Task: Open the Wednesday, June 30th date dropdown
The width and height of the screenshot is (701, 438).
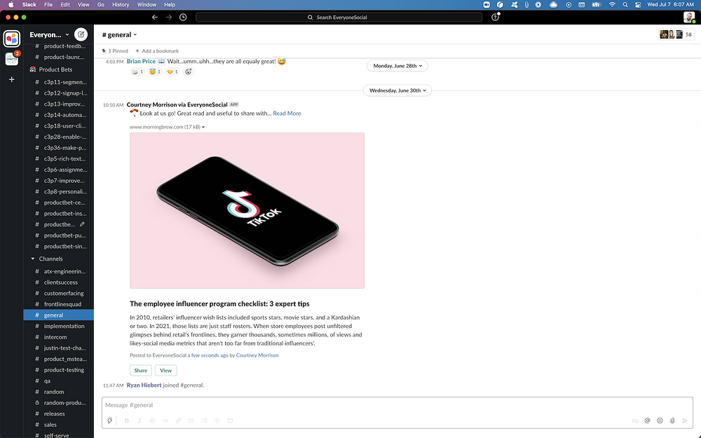Action: tap(397, 90)
